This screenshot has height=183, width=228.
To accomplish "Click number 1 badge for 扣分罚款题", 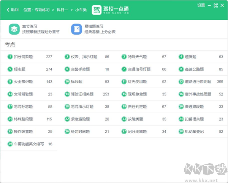I will click(x=10, y=57).
